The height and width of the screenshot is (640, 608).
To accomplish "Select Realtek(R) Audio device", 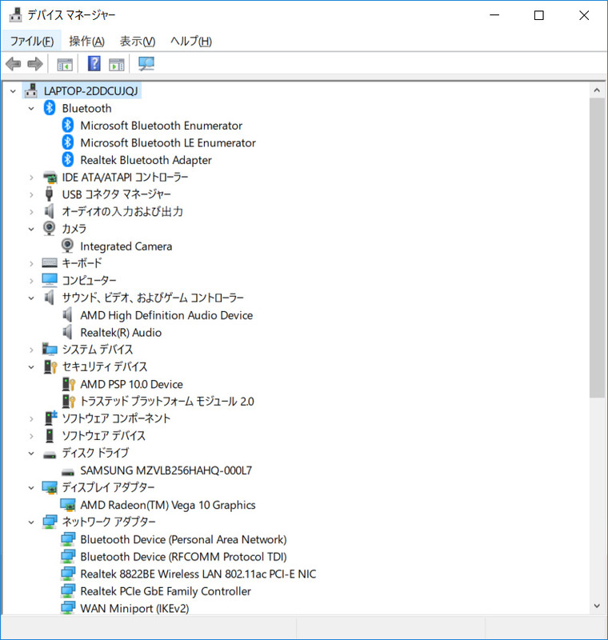I will coord(121,333).
